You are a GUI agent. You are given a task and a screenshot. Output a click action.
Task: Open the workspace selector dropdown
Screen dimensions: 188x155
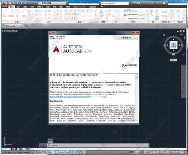click(x=53, y=3)
